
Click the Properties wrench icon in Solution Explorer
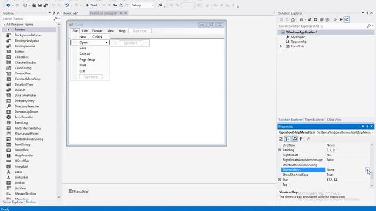[341, 19]
